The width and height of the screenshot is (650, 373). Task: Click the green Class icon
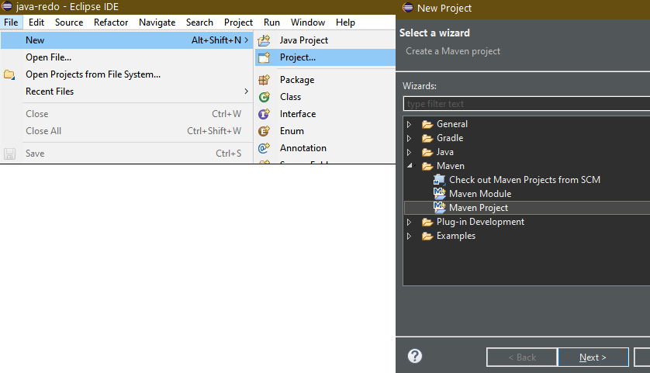tap(264, 97)
